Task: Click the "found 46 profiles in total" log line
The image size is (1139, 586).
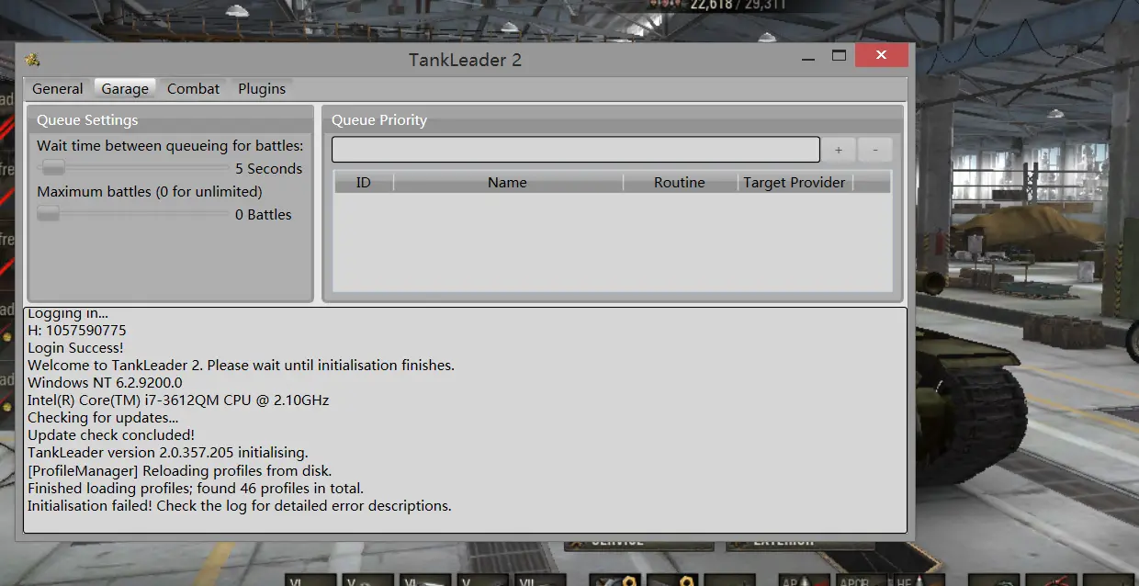Action: pos(196,489)
